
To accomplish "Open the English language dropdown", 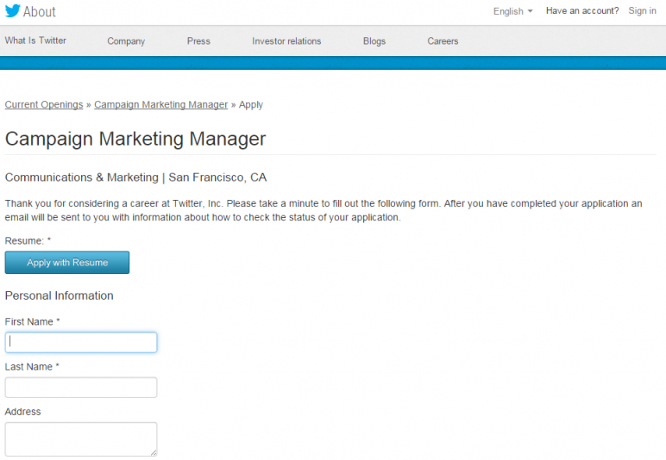I will (x=512, y=11).
